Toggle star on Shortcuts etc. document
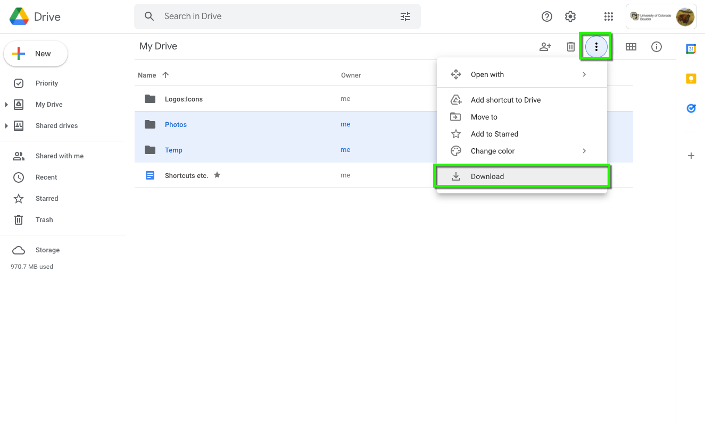Viewport: 705px width, 425px height. coord(217,175)
